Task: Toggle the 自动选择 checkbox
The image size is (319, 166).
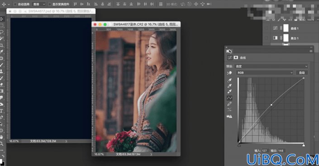Action: [15, 4]
